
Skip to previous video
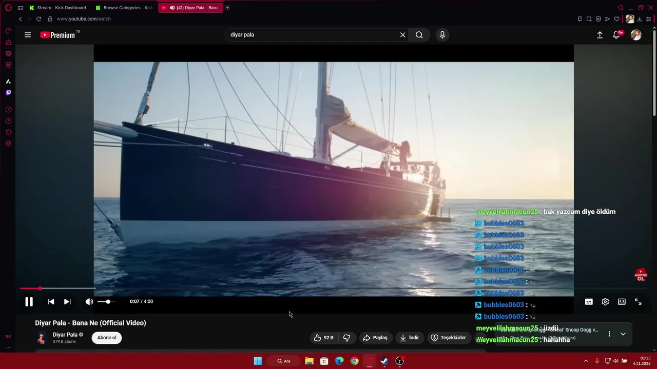(51, 302)
